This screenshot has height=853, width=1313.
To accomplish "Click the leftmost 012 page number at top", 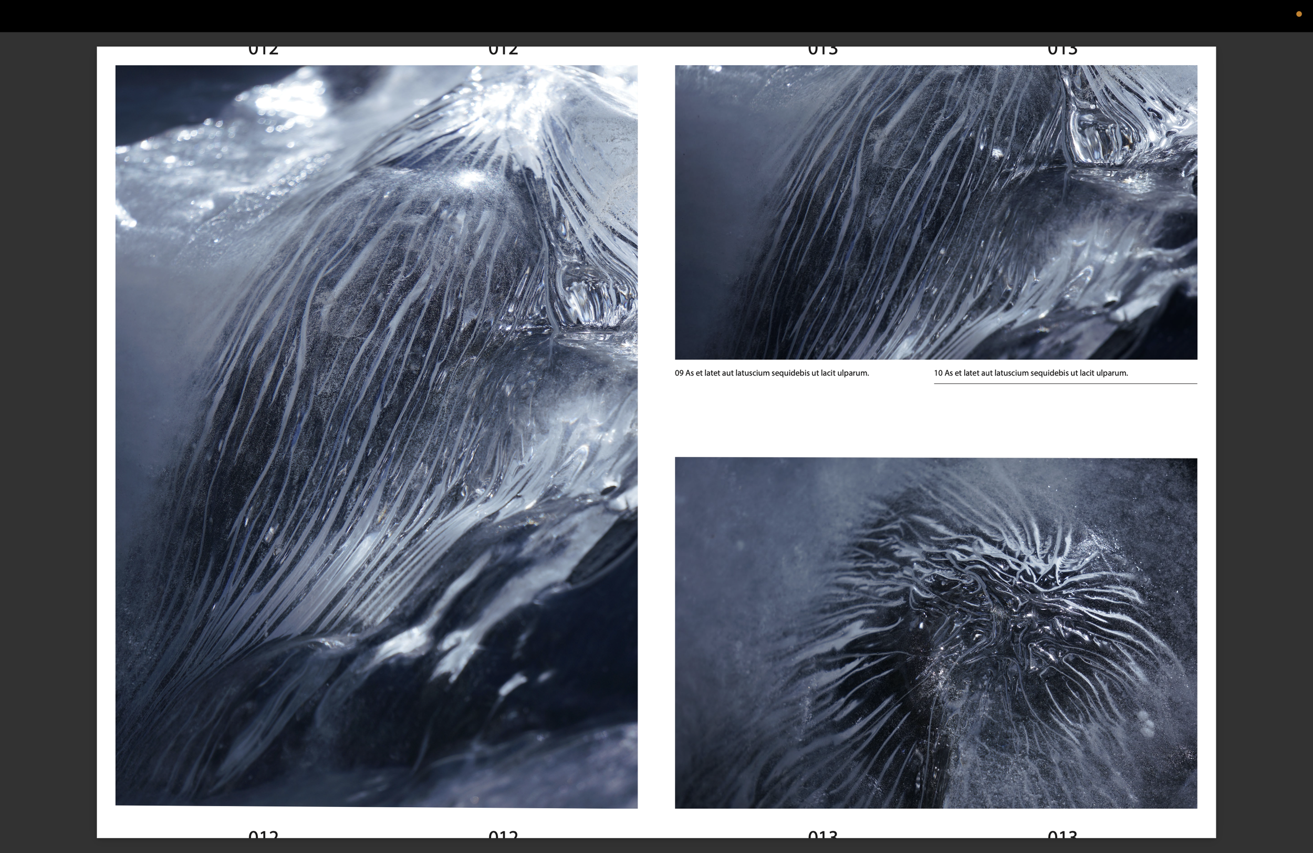I will [263, 51].
